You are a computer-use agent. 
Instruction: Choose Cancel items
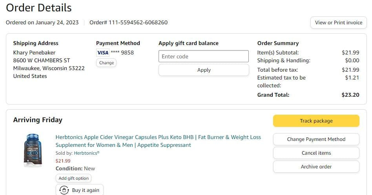[316, 153]
